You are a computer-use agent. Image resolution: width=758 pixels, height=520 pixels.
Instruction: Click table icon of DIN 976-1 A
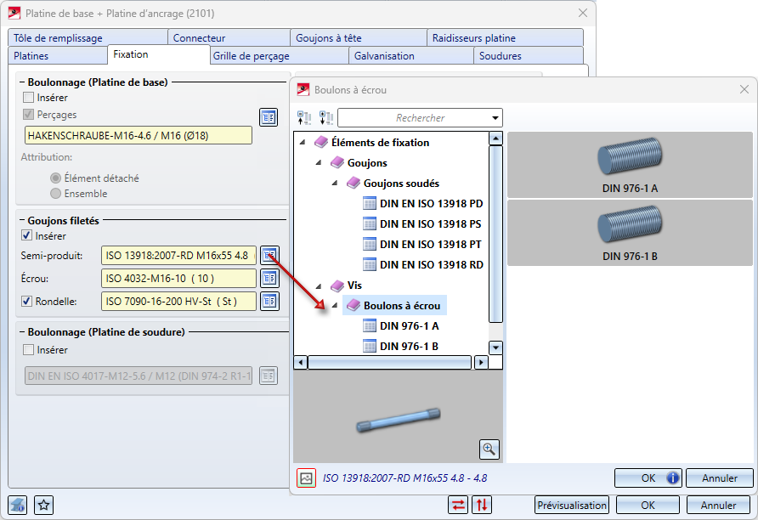[370, 325]
